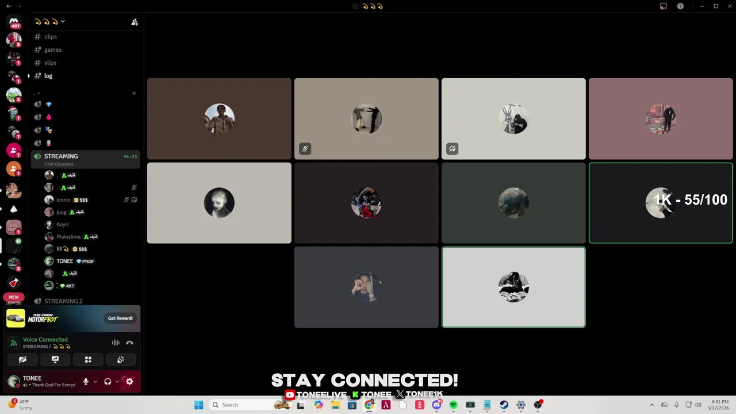Open Voice Connected connection details

tap(45, 340)
